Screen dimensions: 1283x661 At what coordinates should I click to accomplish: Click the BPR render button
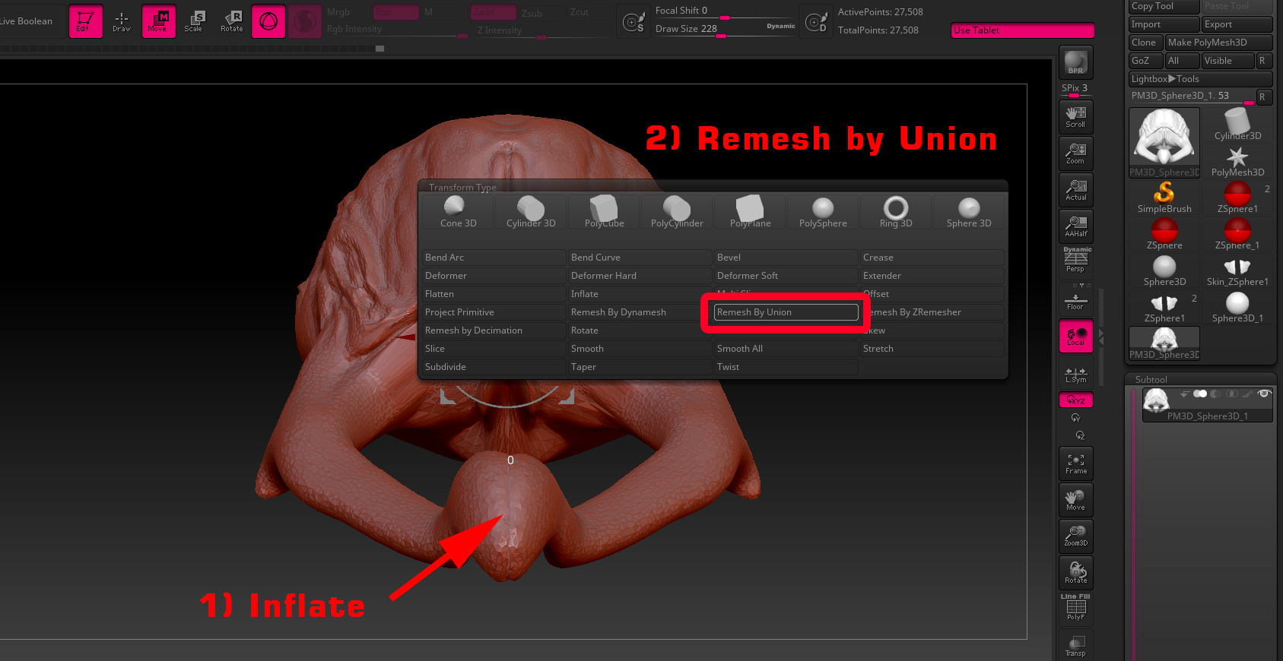pos(1075,62)
